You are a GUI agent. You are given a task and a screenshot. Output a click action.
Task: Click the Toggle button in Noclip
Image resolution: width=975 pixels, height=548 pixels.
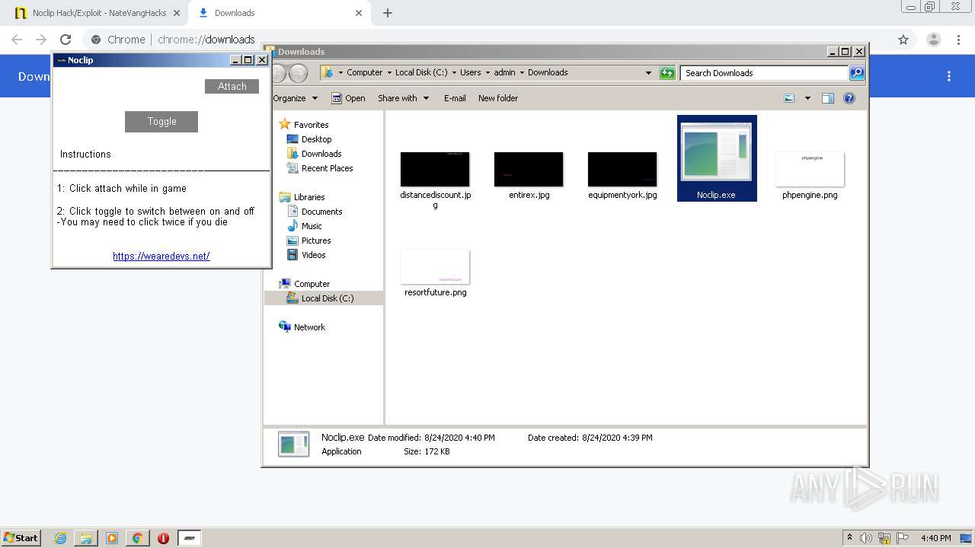pos(161,122)
